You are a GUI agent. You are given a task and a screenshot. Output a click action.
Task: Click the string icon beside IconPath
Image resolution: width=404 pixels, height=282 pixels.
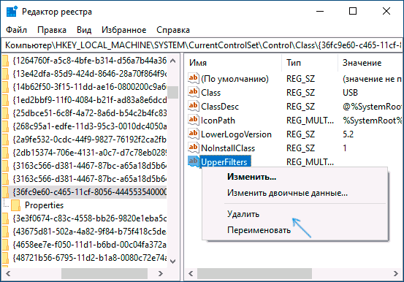coord(194,120)
